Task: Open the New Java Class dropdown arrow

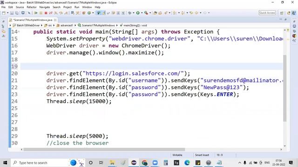Action: [x=93, y=13]
